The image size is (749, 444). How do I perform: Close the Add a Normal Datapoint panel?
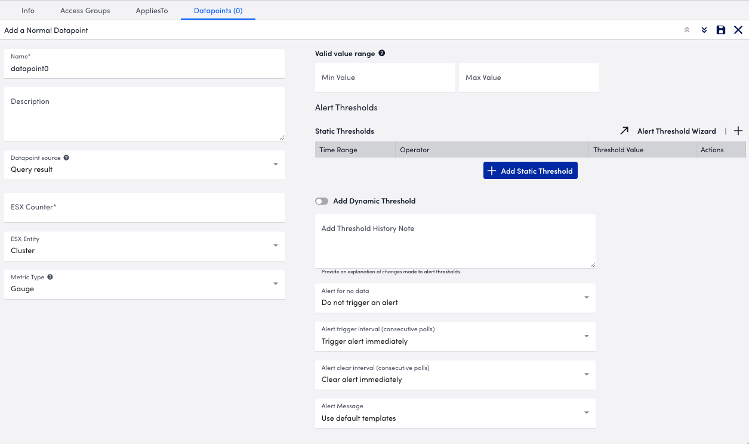[738, 30]
